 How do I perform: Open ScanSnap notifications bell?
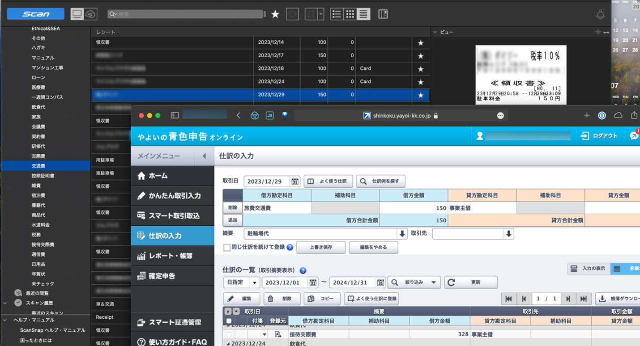click(x=600, y=14)
